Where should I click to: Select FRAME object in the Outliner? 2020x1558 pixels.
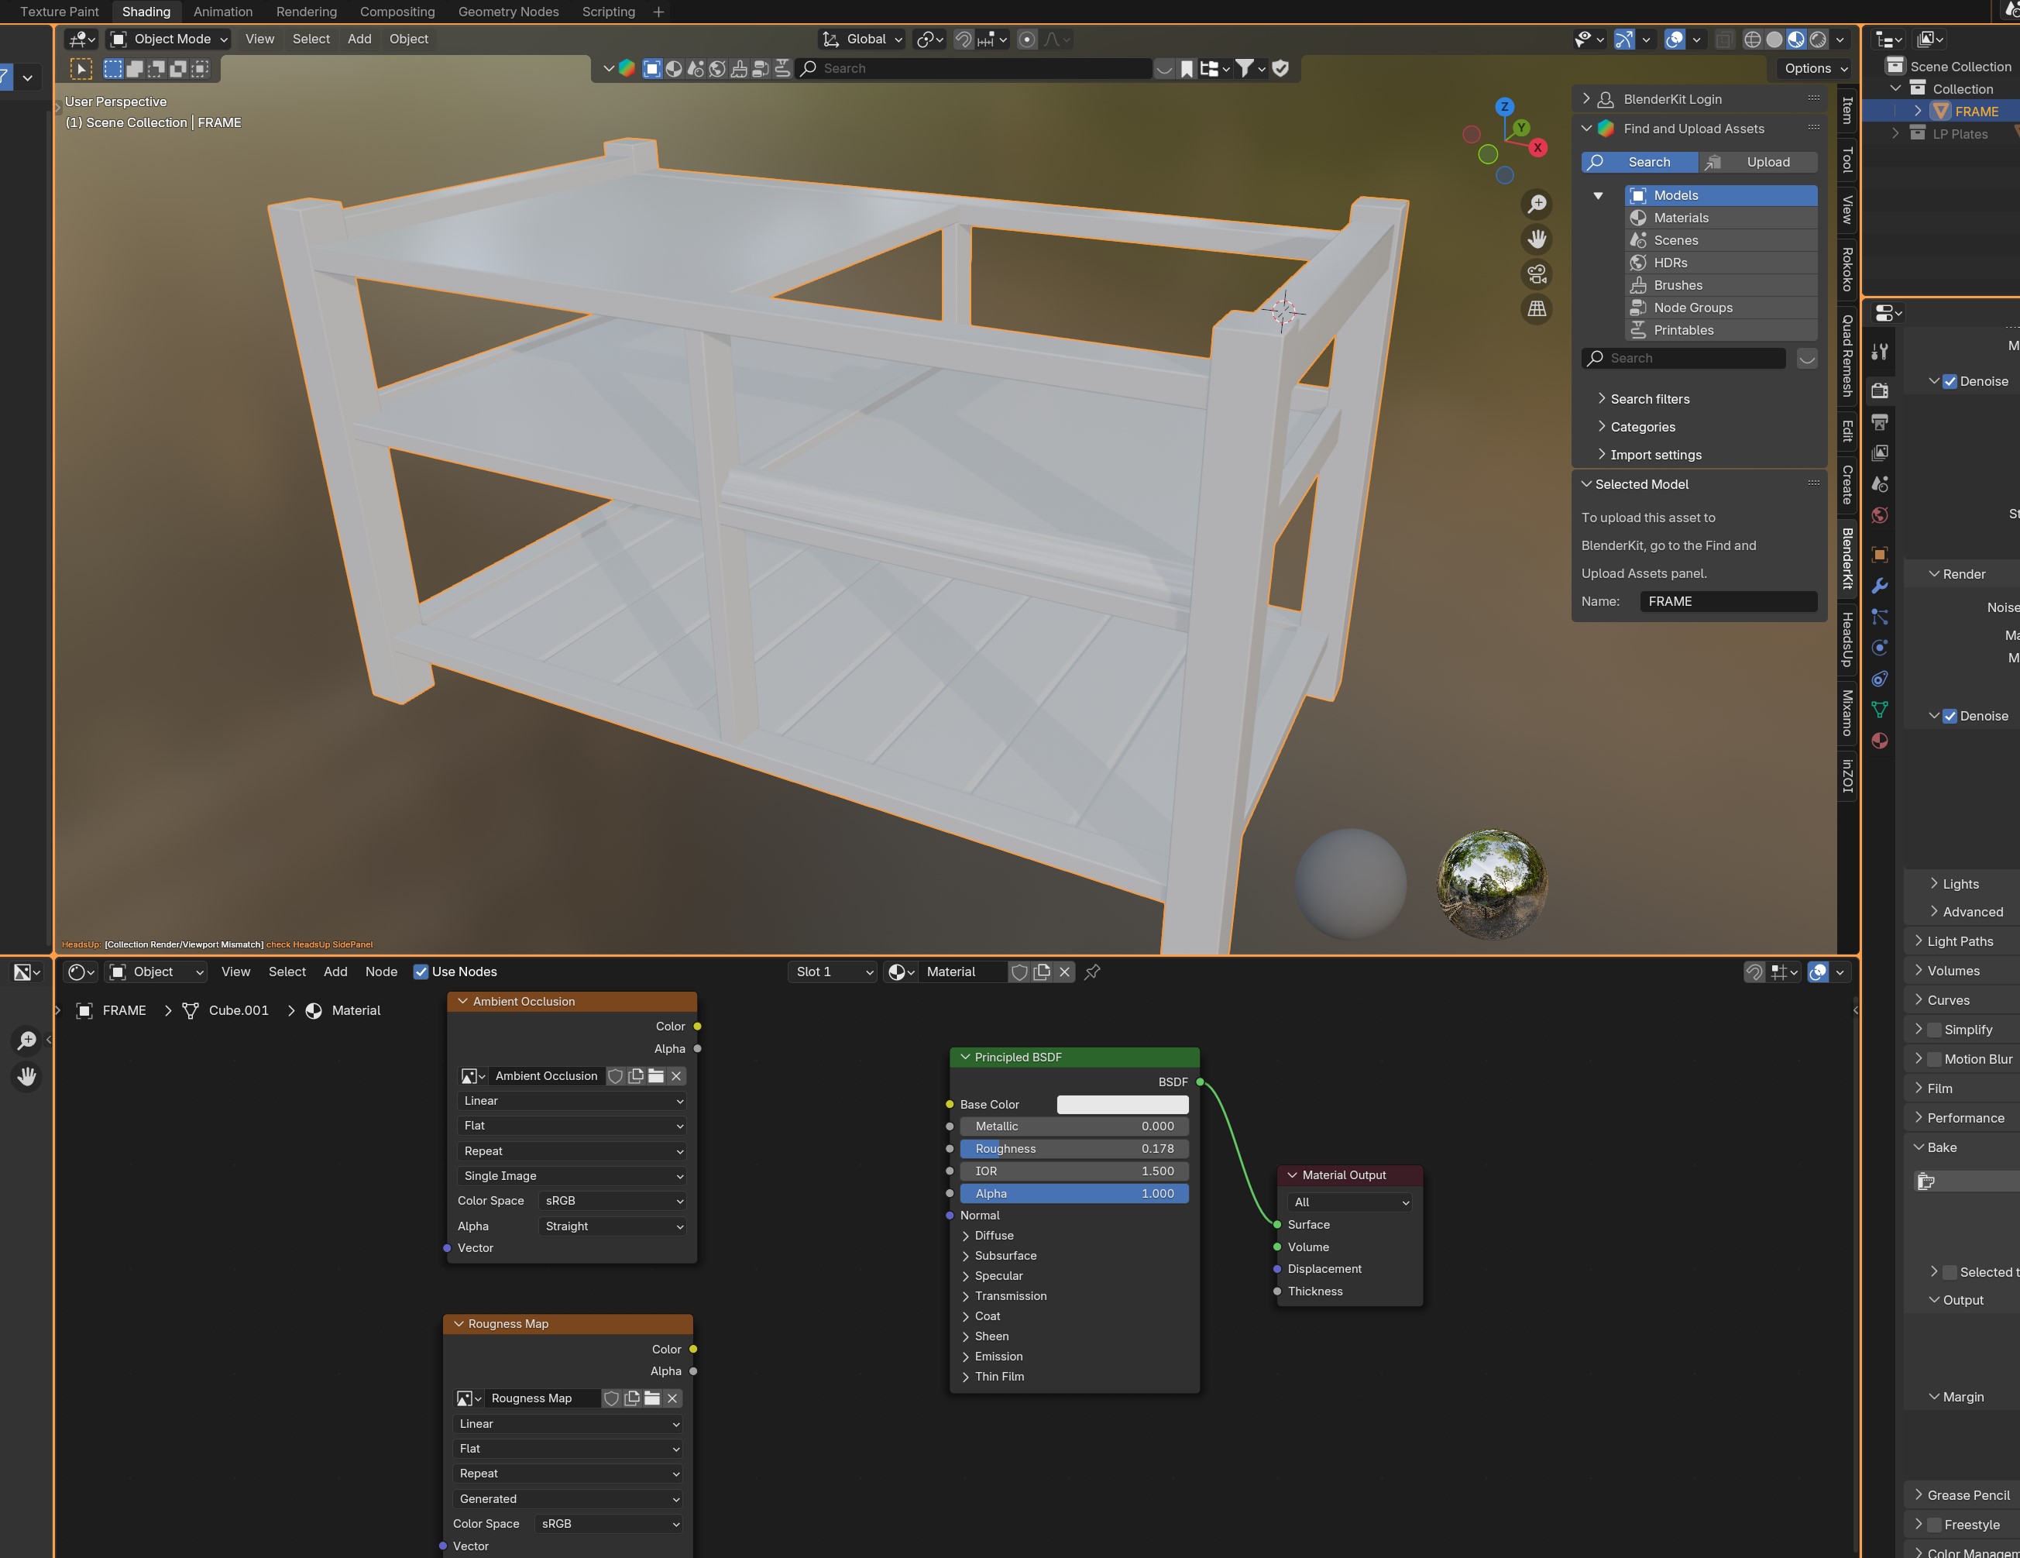1976,111
